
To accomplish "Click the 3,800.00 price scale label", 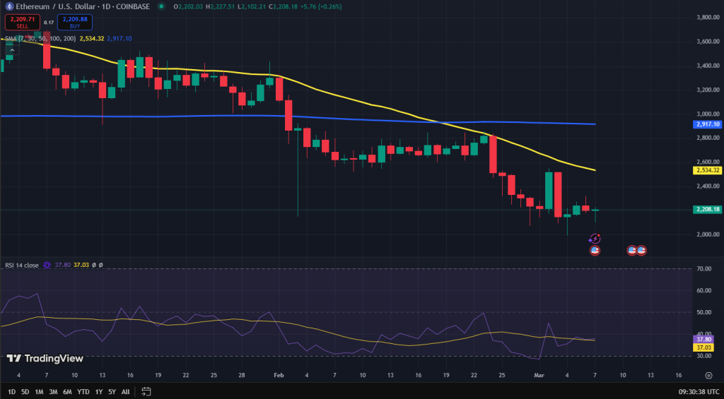I will click(x=708, y=17).
